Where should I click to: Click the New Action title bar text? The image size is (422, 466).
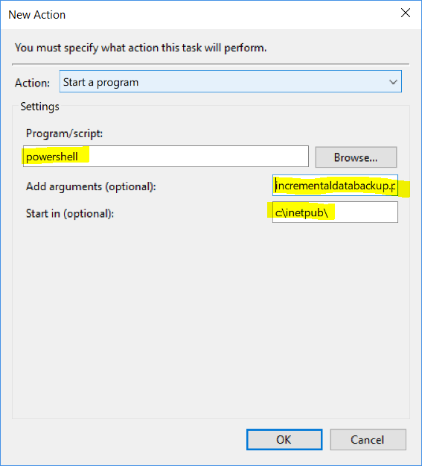point(36,15)
